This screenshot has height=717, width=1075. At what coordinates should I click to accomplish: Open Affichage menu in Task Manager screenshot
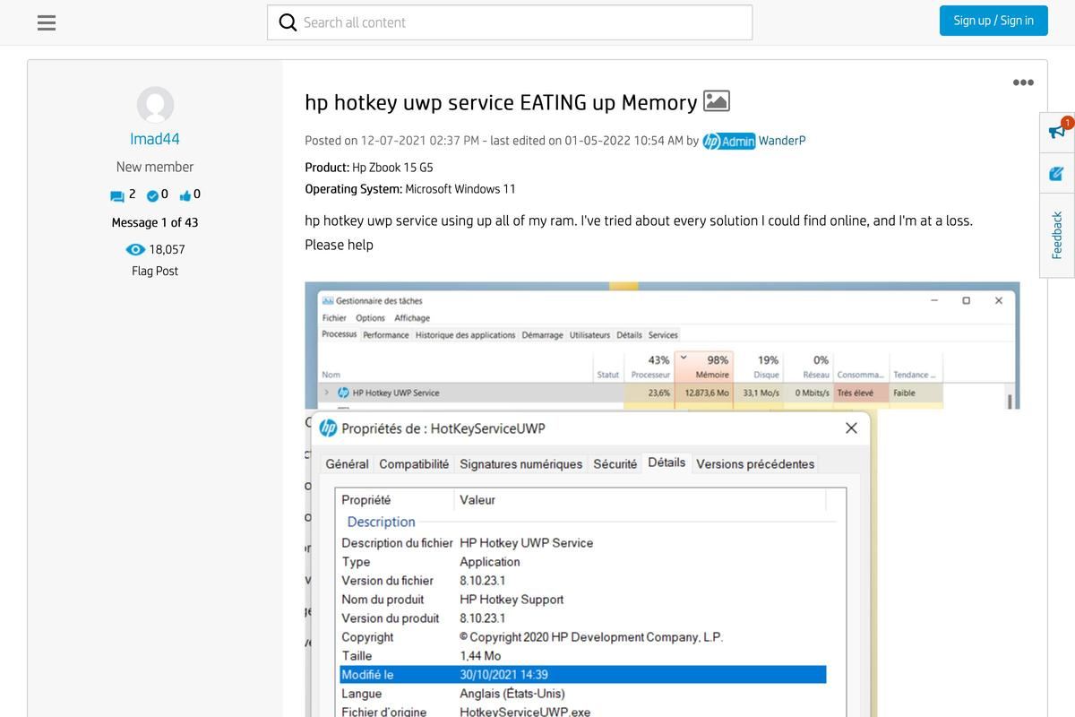(412, 318)
